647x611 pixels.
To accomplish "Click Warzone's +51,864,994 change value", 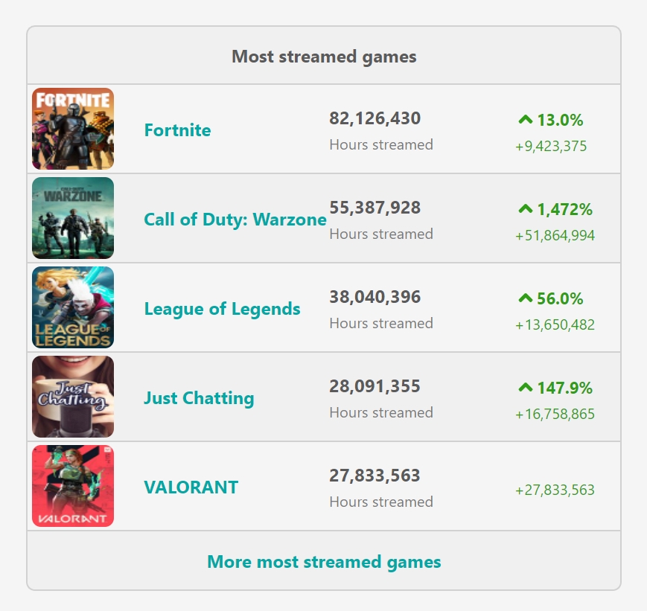I will pos(555,236).
